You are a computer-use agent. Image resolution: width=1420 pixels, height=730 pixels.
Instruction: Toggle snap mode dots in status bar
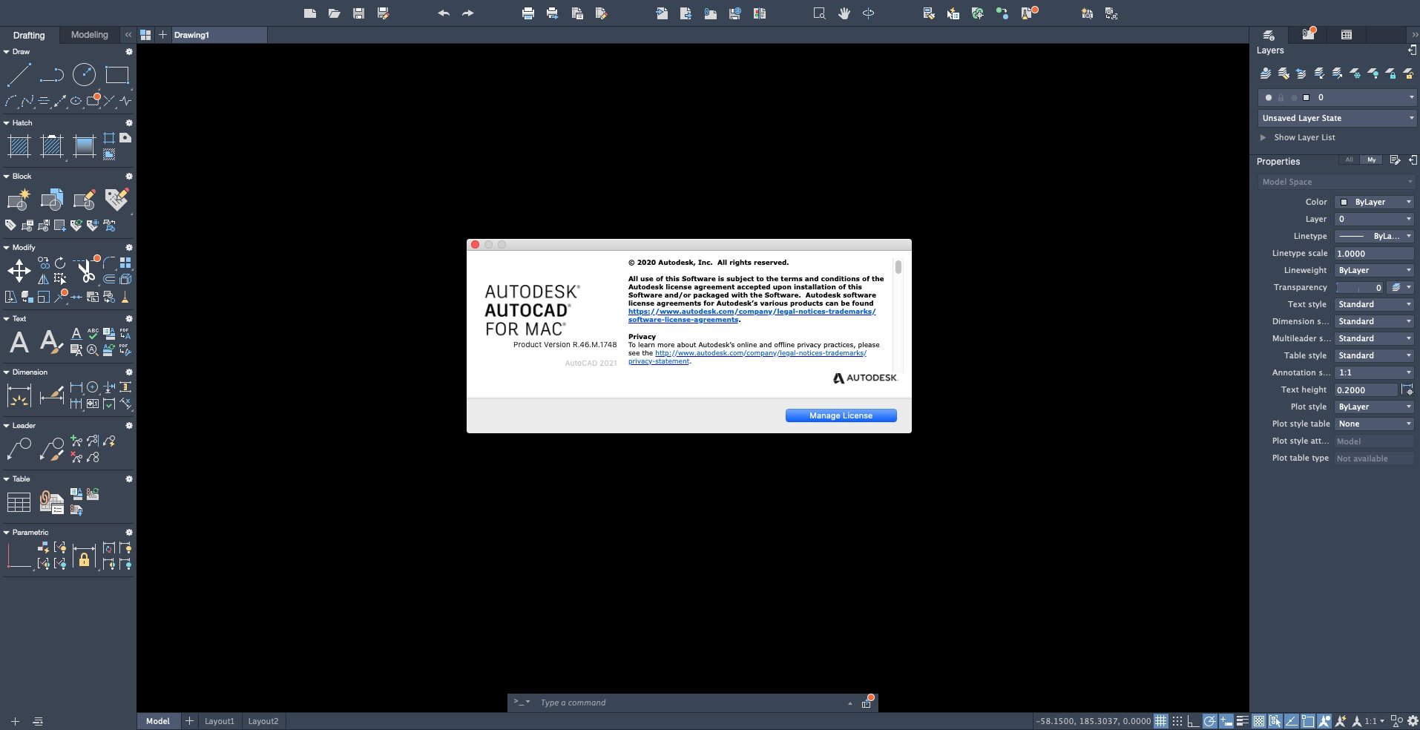1177,721
